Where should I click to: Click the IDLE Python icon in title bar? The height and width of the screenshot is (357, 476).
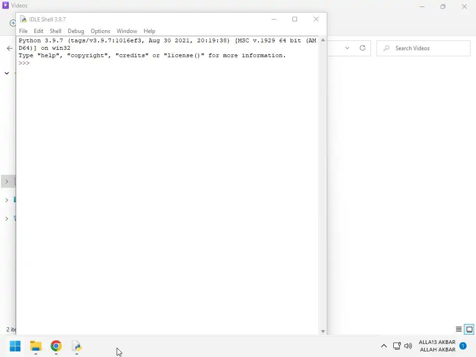pyautogui.click(x=23, y=20)
